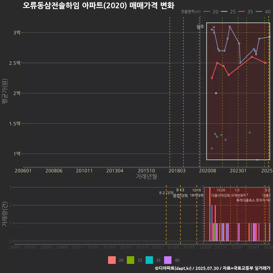273x273 pixels.
Task: Click x-axis label 201510 on the price chart
Action: (x=146, y=171)
